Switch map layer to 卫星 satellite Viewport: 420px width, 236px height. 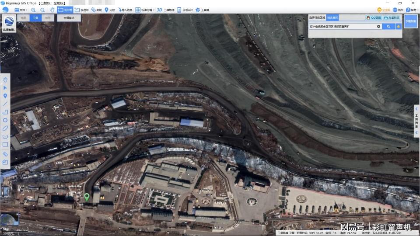[35, 18]
